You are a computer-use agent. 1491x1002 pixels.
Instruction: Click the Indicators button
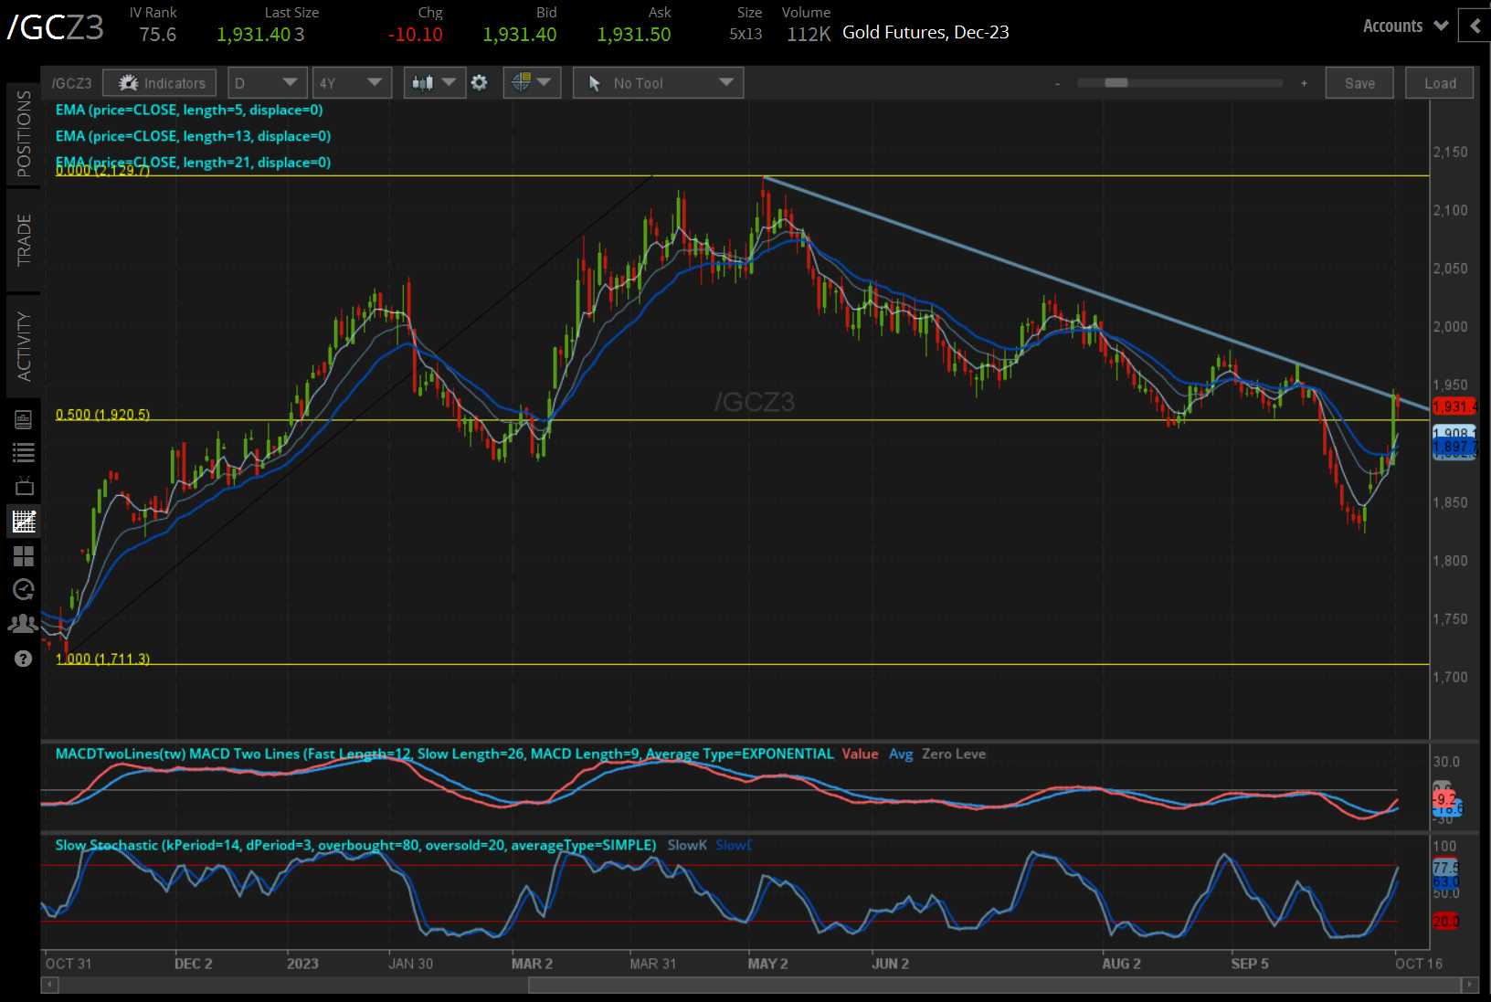161,83
